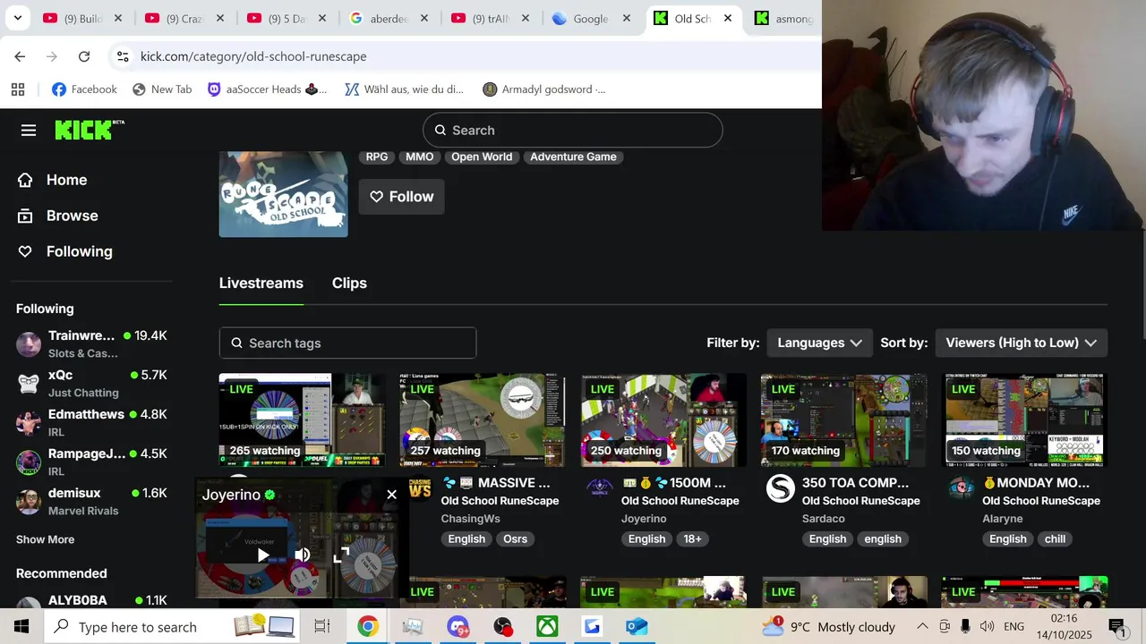Follow the Old School RuneScape category
The height and width of the screenshot is (644, 1146).
click(x=401, y=197)
